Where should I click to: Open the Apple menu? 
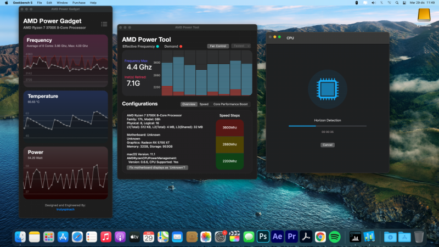tap(6, 3)
